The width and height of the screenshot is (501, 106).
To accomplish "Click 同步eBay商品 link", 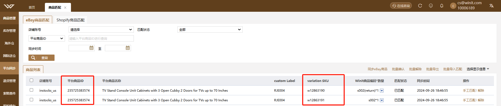I will coord(377,69).
